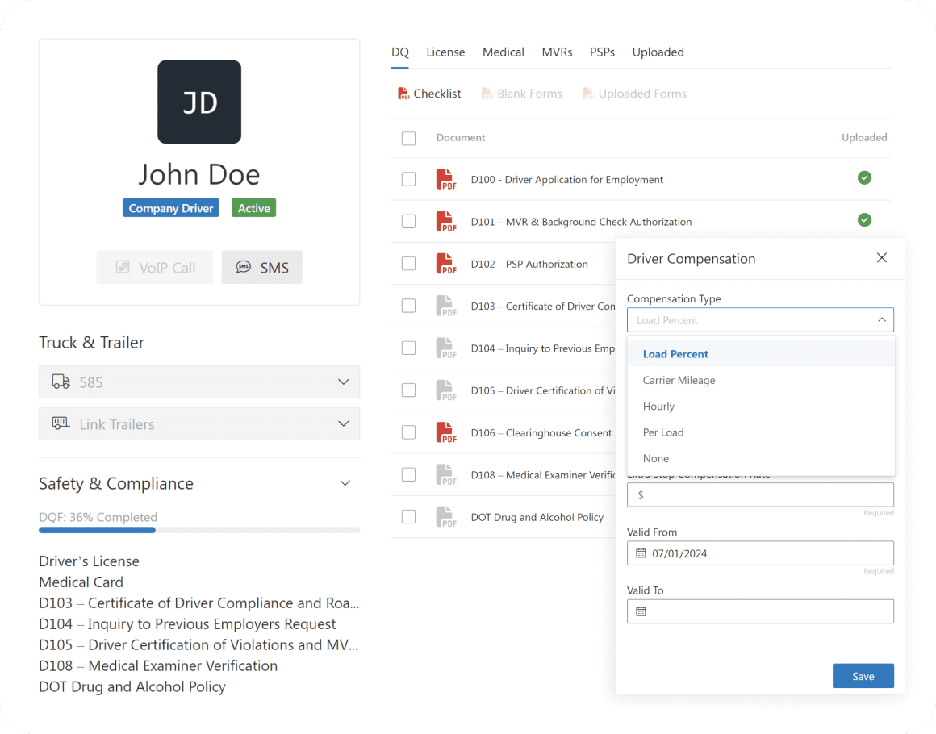Open Blank Forms sub-tab
Screen dimensions: 936x734
pos(522,94)
